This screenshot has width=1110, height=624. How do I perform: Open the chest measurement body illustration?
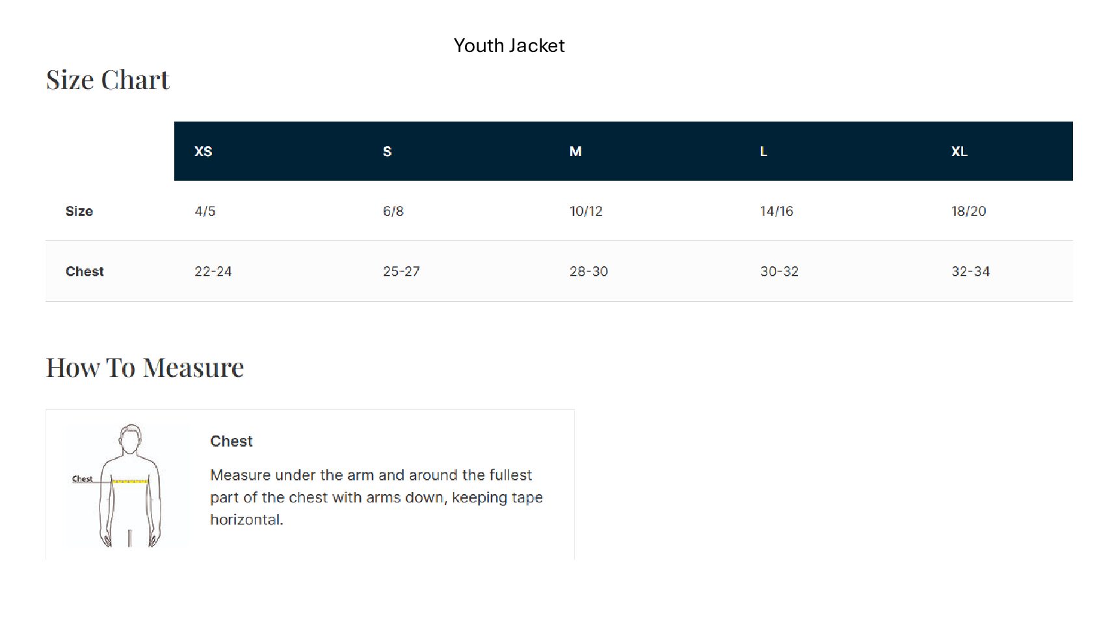coord(129,485)
